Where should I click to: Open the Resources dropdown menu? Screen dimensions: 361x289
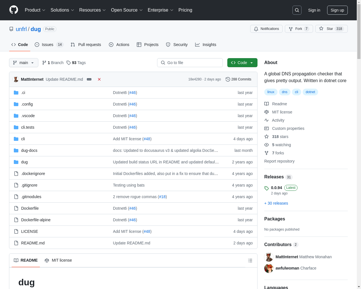[93, 10]
